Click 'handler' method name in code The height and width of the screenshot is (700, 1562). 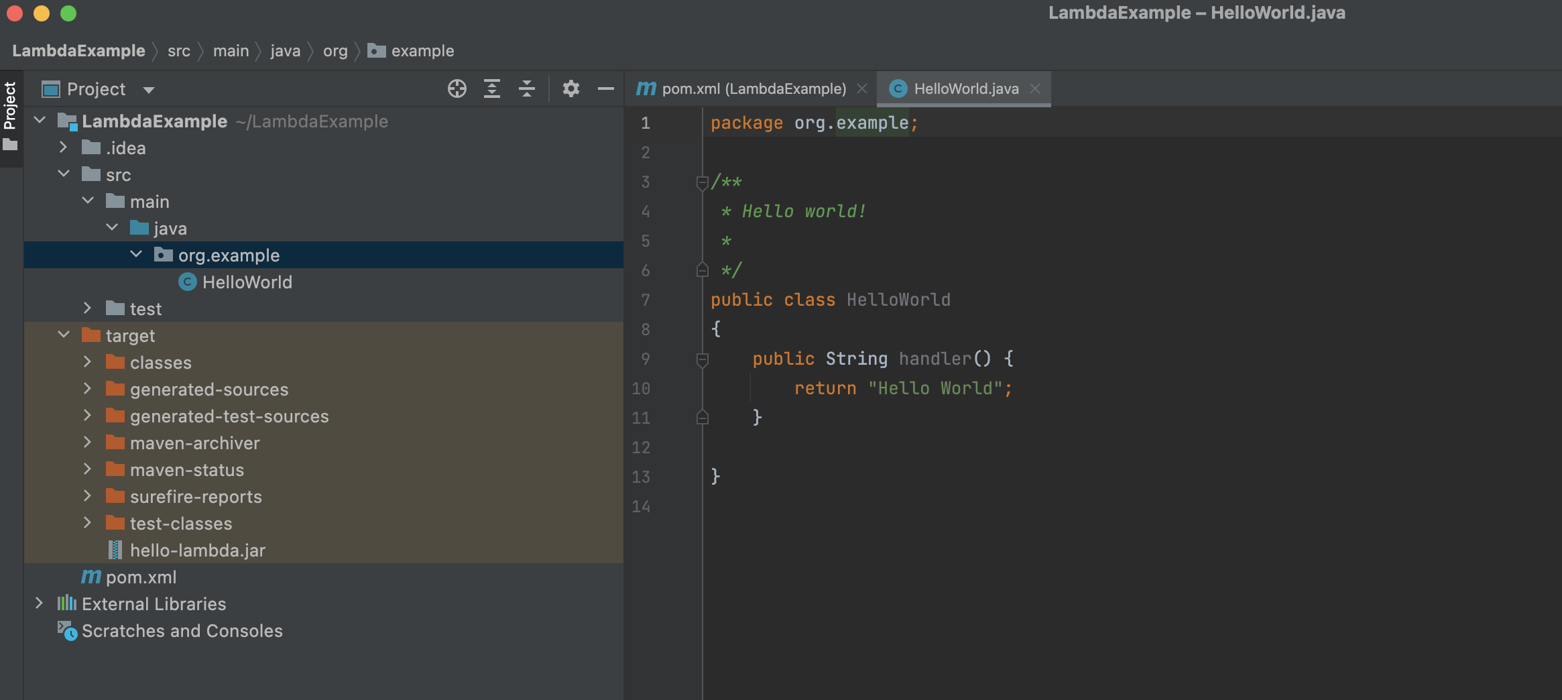coord(935,359)
